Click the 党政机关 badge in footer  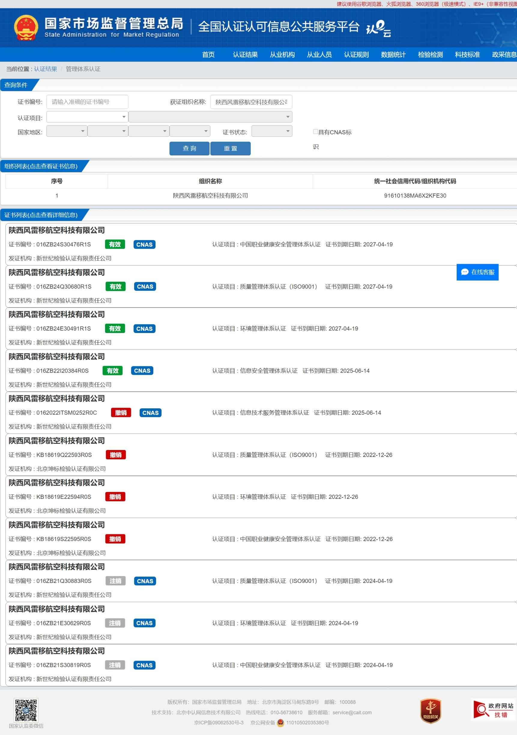pos(431,711)
